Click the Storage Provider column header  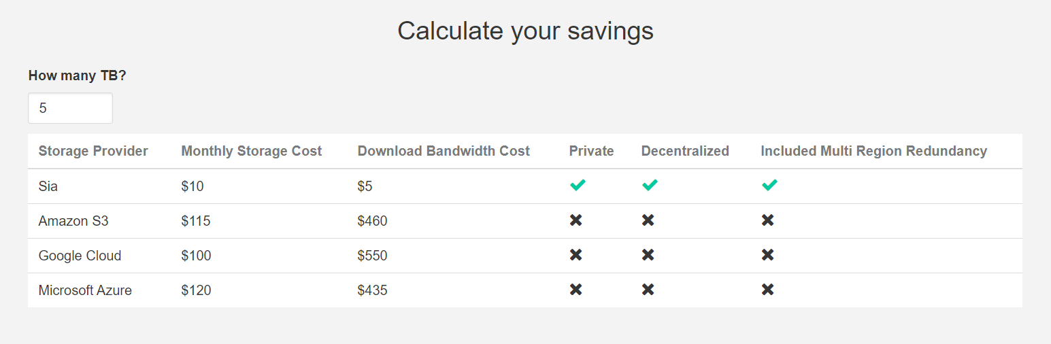[x=93, y=151]
